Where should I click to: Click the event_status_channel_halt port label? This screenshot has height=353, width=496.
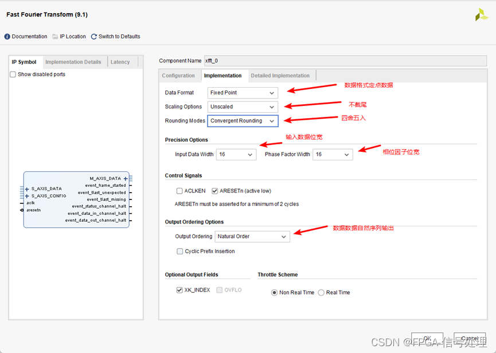[x=99, y=206]
